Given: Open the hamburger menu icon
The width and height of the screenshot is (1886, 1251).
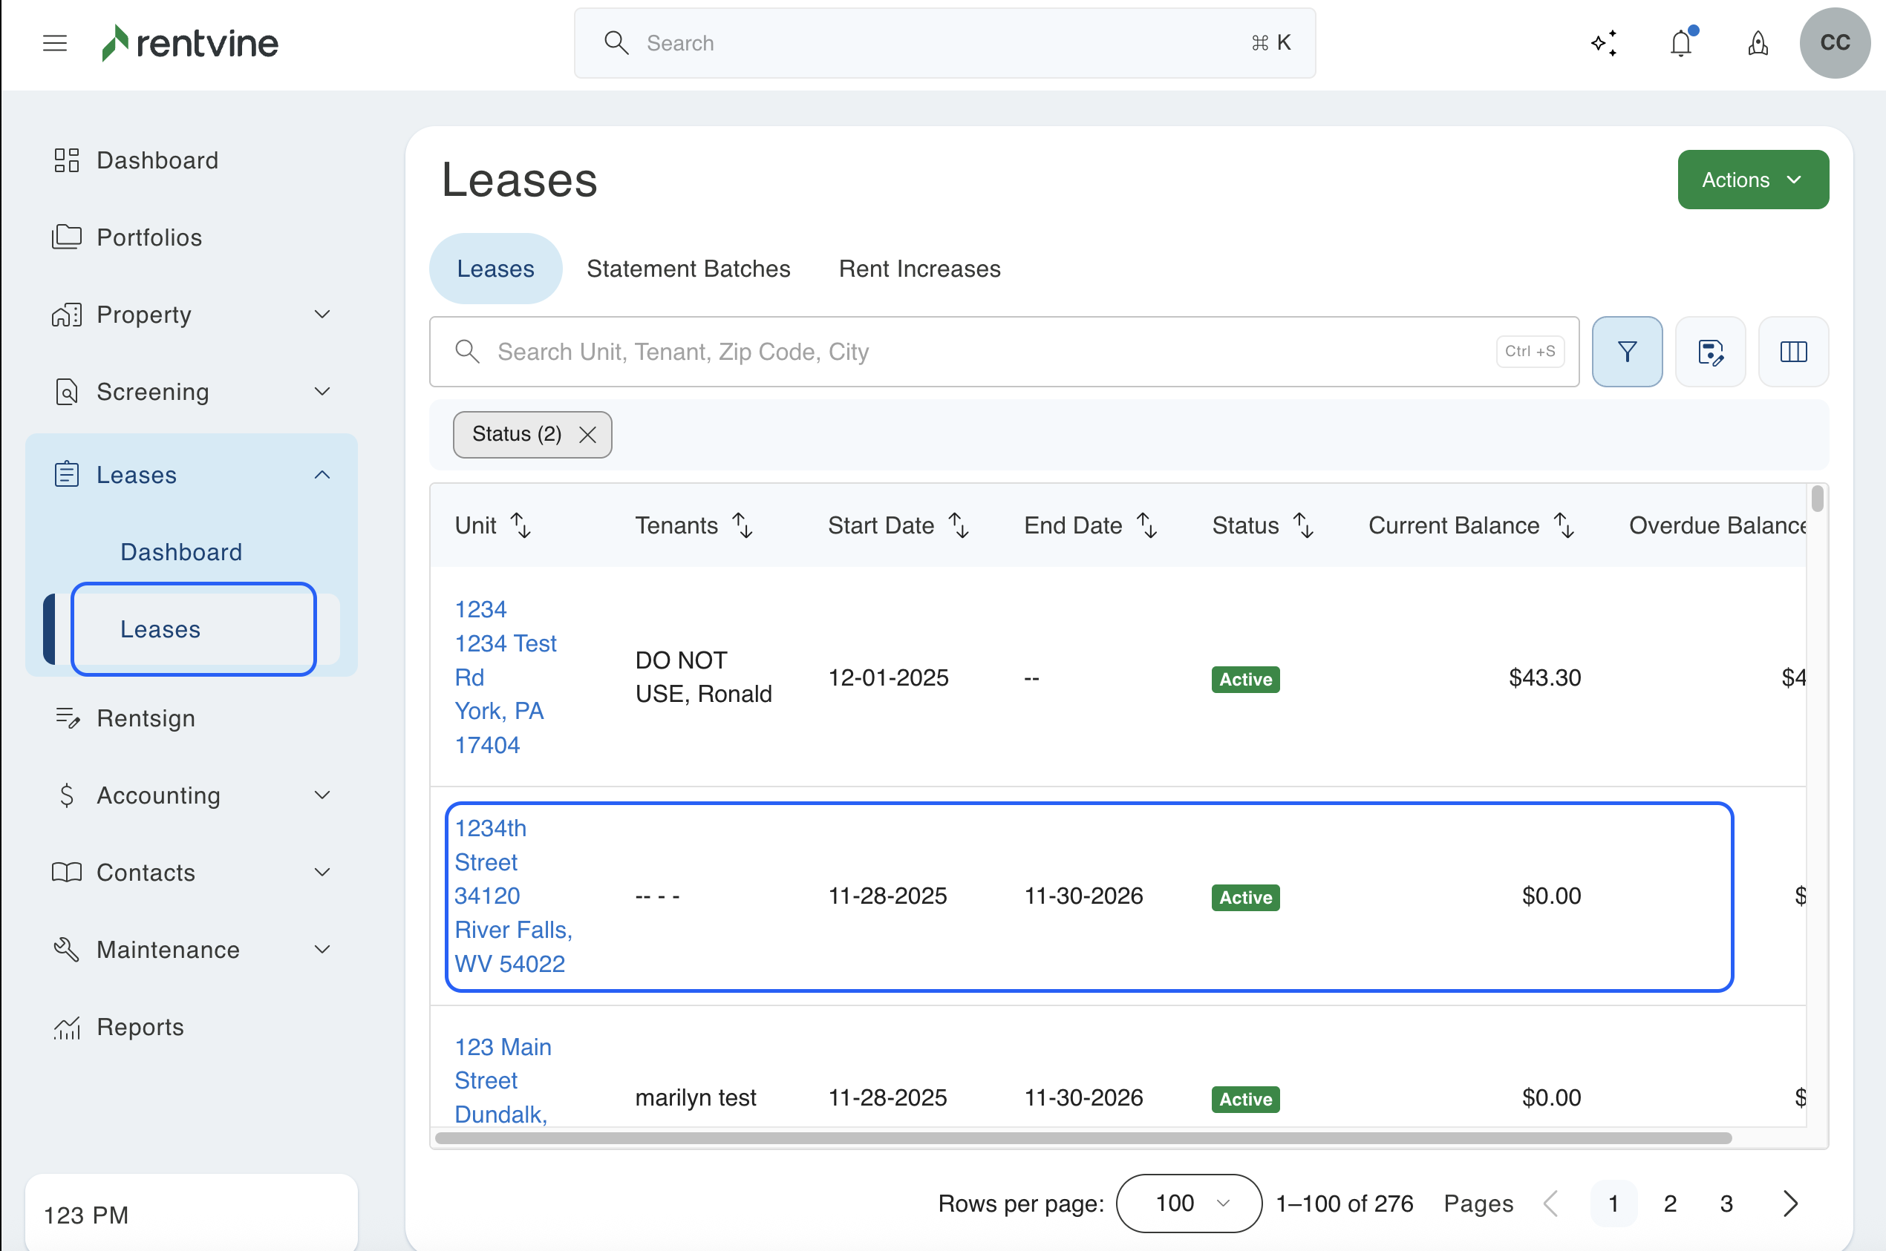Looking at the screenshot, I should pyautogui.click(x=54, y=43).
